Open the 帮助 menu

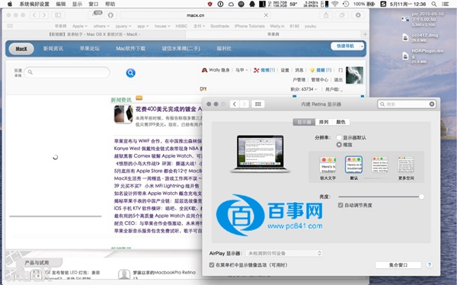coord(110,4)
